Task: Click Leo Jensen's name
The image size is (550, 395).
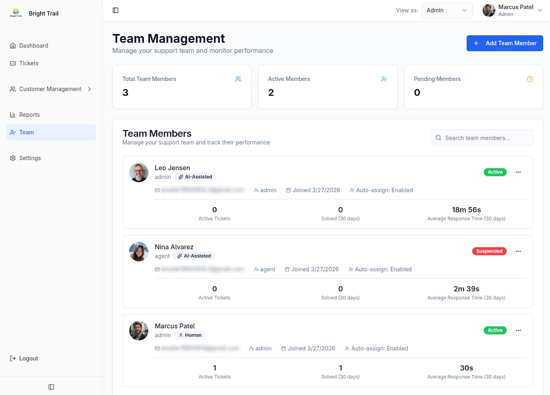Action: pos(172,168)
